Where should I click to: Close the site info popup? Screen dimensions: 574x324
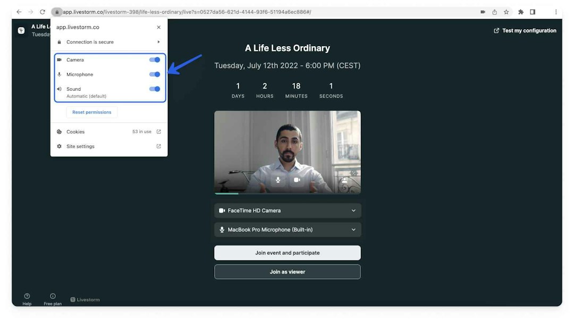158,27
